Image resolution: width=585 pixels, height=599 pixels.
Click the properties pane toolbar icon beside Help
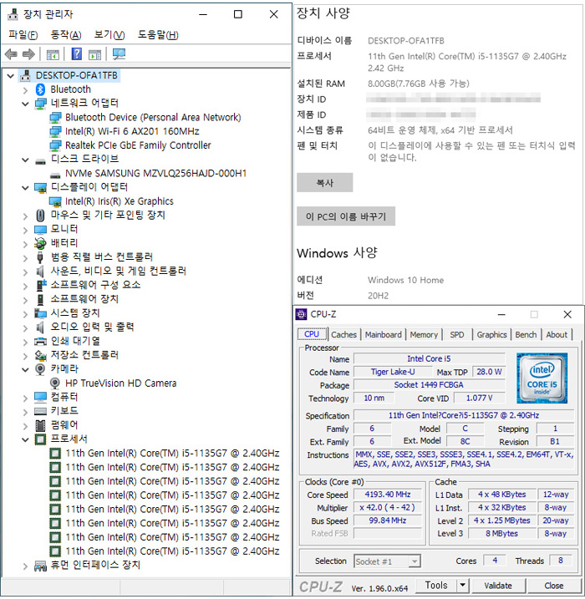click(94, 54)
